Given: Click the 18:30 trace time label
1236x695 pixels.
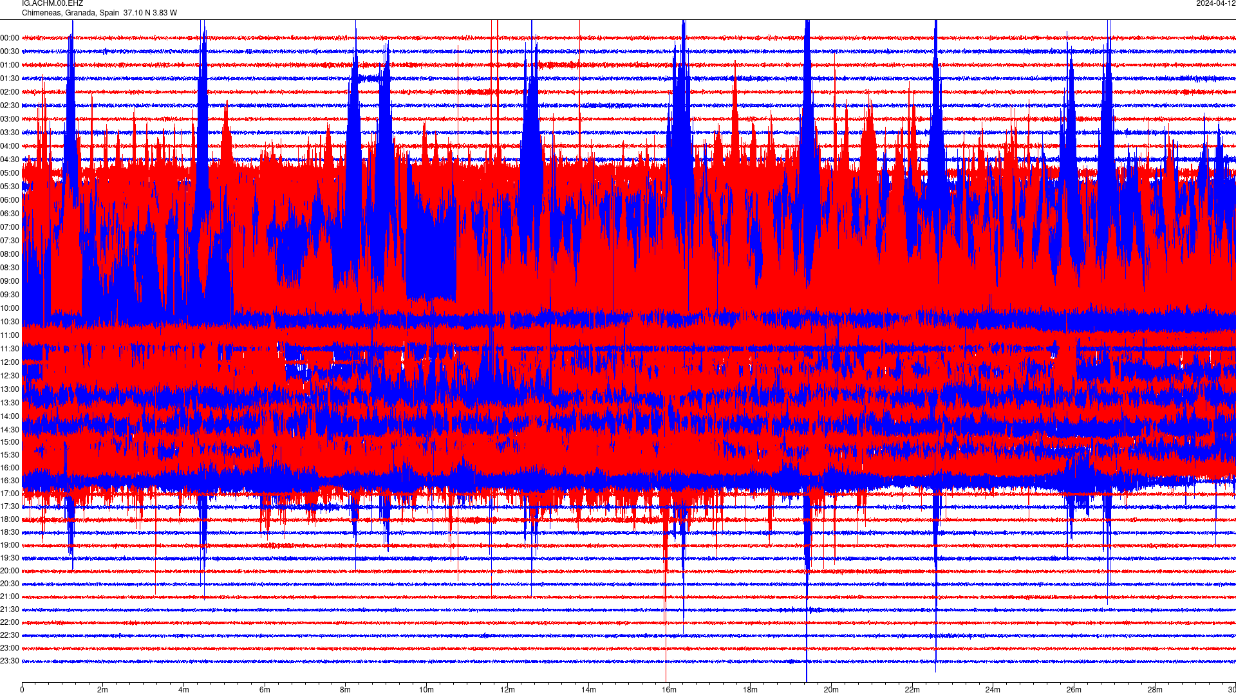Looking at the screenshot, I should (10, 532).
